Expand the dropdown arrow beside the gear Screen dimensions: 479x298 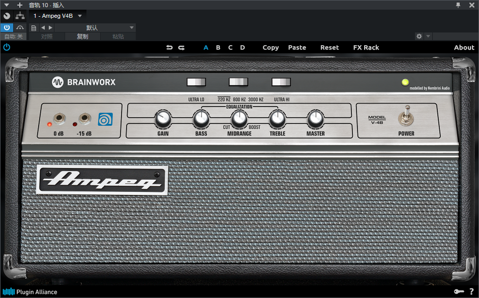pos(428,36)
